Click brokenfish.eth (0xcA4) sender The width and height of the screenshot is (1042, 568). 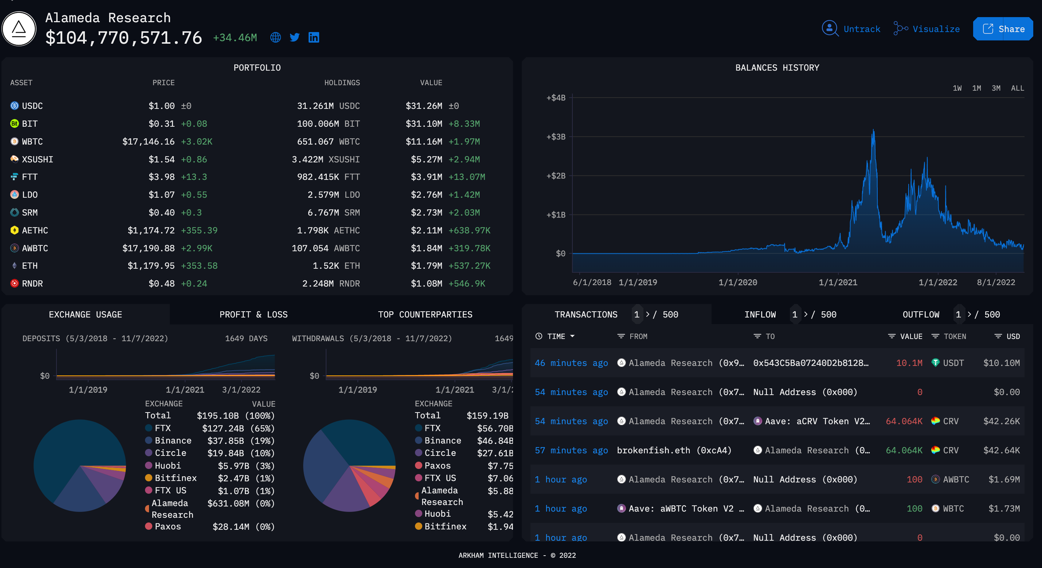674,450
